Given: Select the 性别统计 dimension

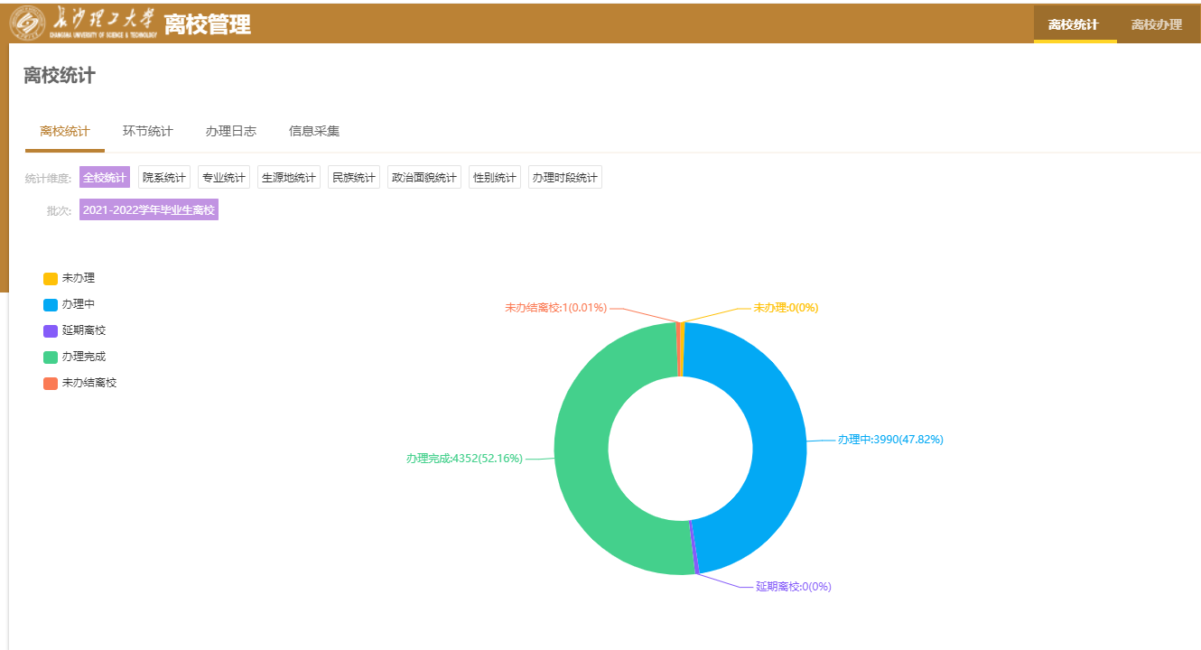Looking at the screenshot, I should [494, 177].
